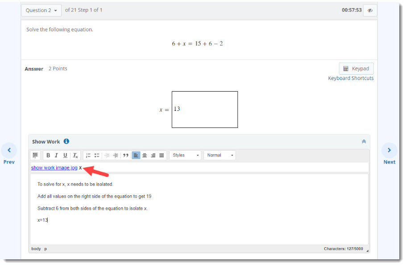Click the answer box for x
The width and height of the screenshot is (406, 266).
point(205,110)
